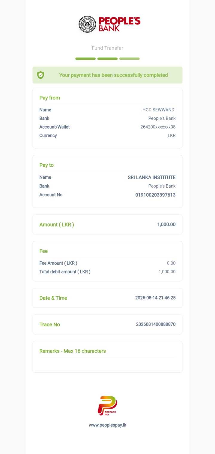Screen dimensions: 215x454
Task: Click the Total debit amount value
Action: 167,272
